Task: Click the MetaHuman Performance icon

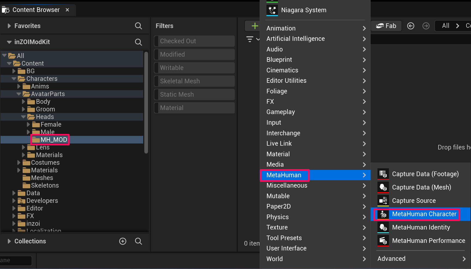Action: [x=383, y=241]
